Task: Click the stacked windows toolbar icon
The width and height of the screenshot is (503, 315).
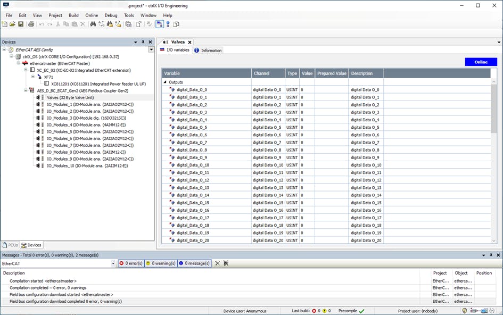Action: click(x=128, y=24)
